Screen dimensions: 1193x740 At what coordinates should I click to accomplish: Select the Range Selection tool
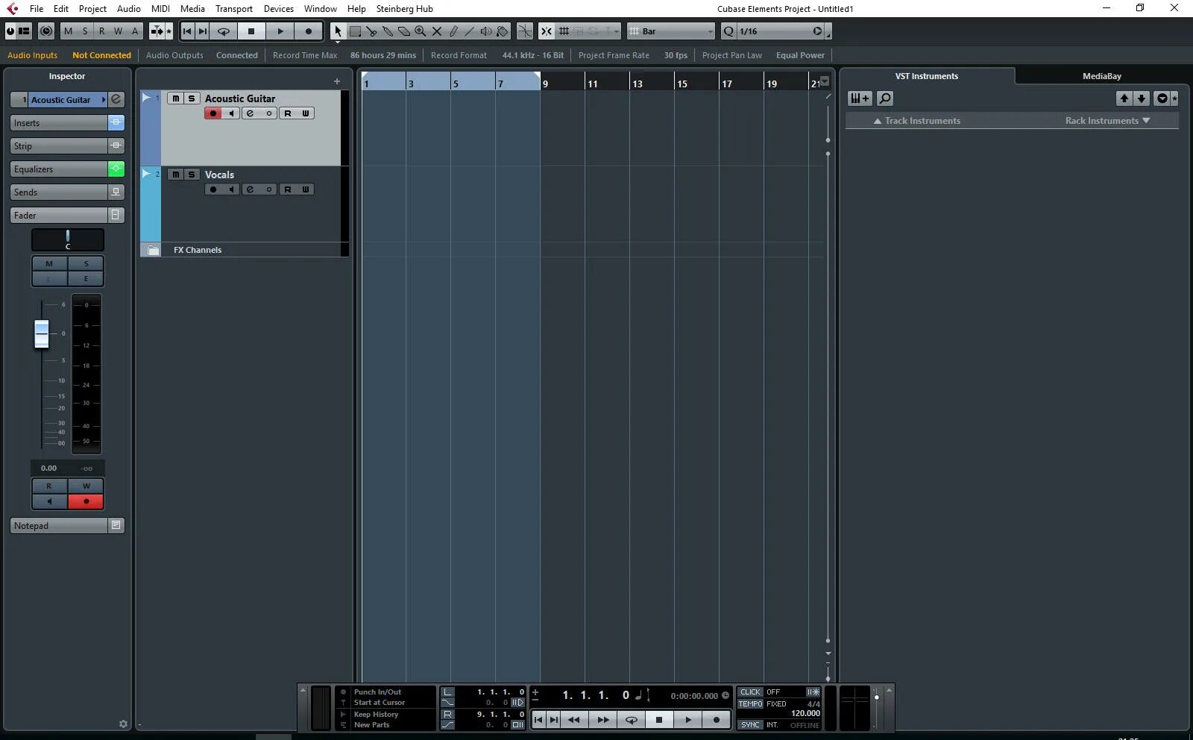(356, 31)
